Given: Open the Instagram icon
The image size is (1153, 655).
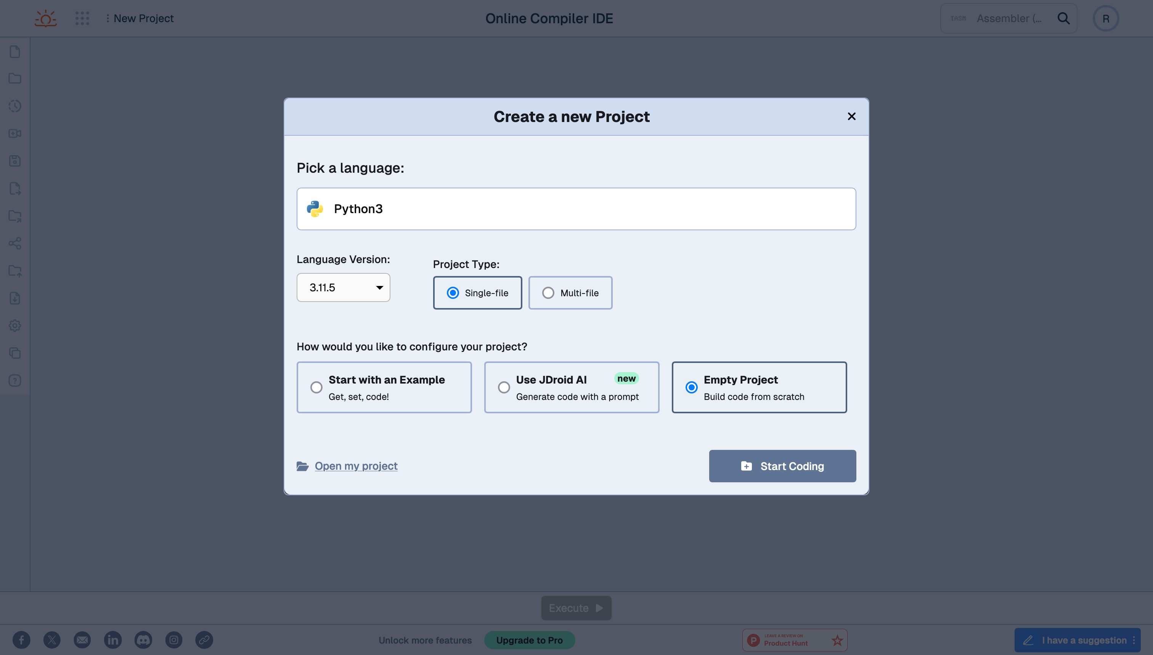Looking at the screenshot, I should 173,640.
